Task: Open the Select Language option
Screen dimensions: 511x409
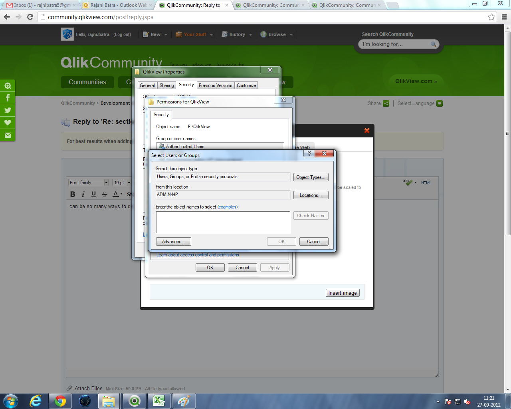Action: (x=420, y=103)
